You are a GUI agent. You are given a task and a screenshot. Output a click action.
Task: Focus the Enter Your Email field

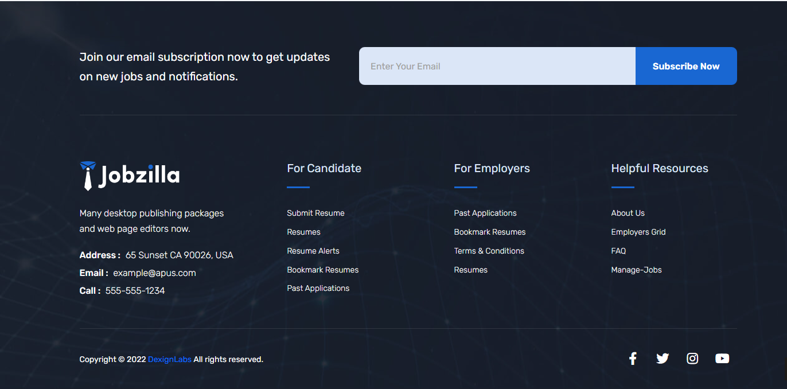click(497, 66)
